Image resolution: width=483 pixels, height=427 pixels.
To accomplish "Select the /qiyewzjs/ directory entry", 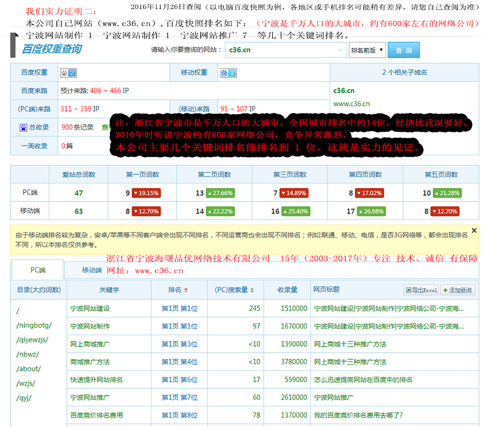I will [32, 340].
